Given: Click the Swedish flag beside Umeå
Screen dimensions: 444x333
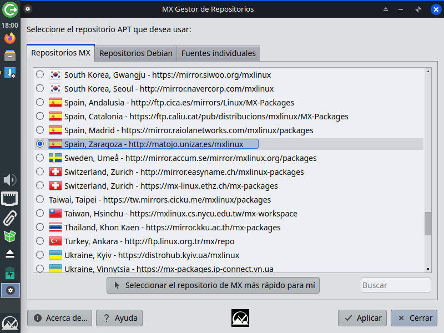Looking at the screenshot, I should pyautogui.click(x=55, y=158).
